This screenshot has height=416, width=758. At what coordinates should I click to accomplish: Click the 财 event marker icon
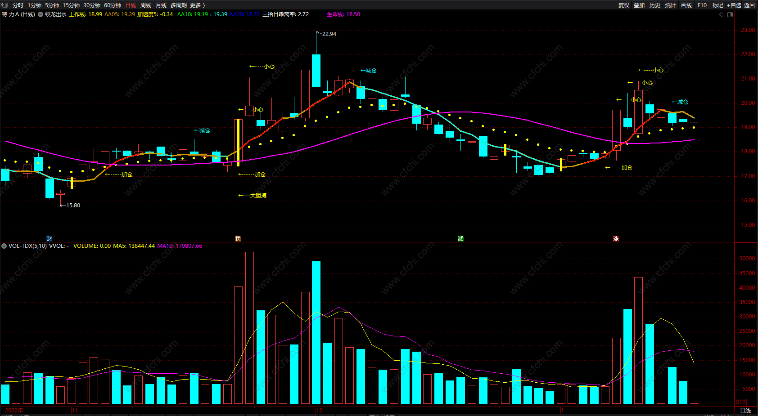point(49,239)
